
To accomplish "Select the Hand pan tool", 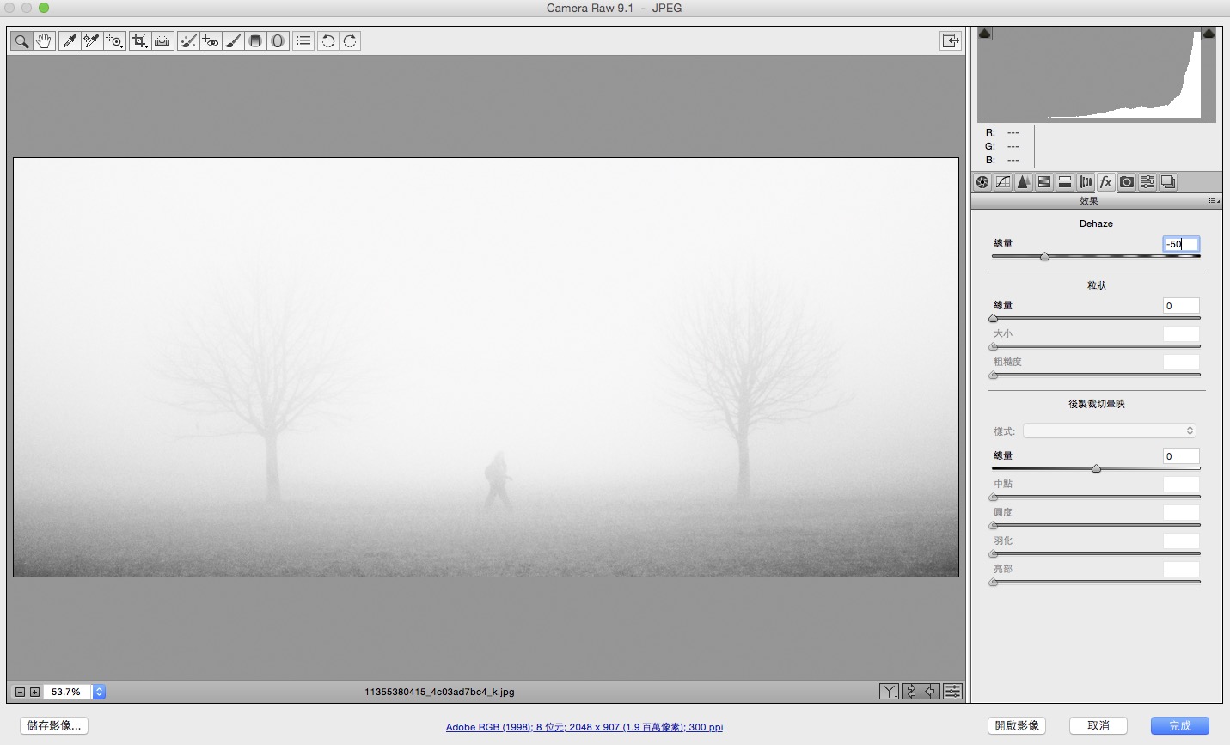I will (44, 41).
